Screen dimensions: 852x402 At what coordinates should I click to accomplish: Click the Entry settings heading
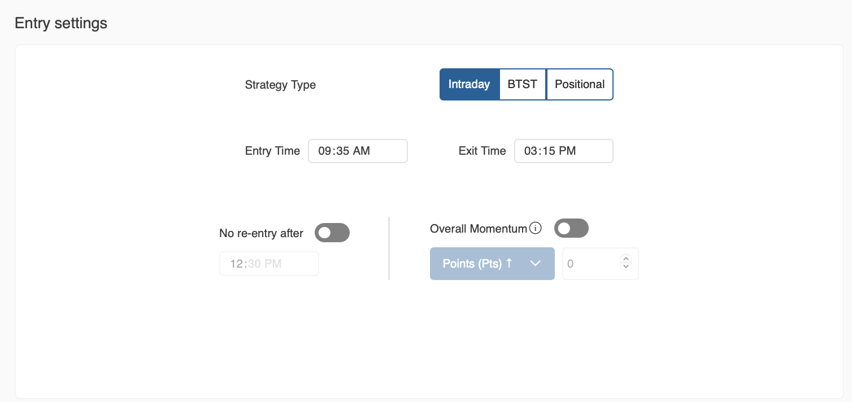pyautogui.click(x=61, y=23)
